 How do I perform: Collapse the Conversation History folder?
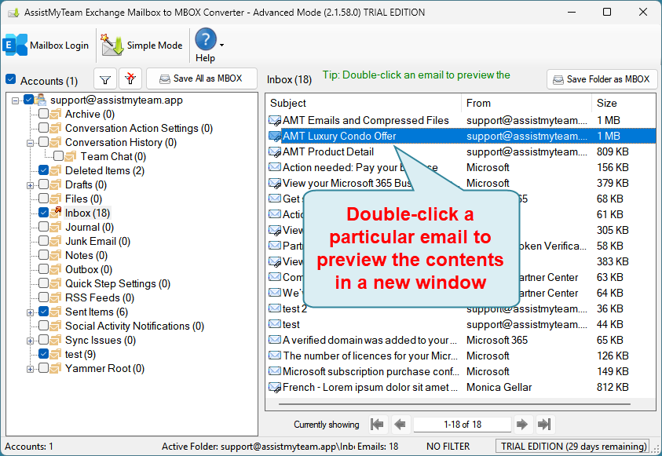pos(31,143)
